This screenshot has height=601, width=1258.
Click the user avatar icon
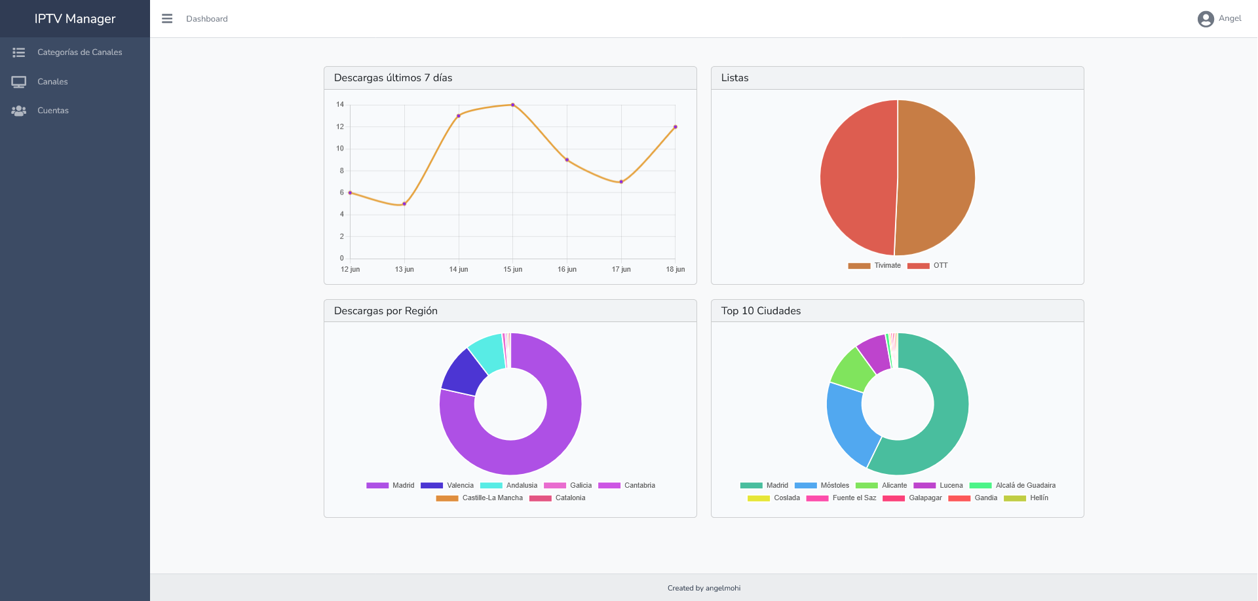[x=1205, y=19]
